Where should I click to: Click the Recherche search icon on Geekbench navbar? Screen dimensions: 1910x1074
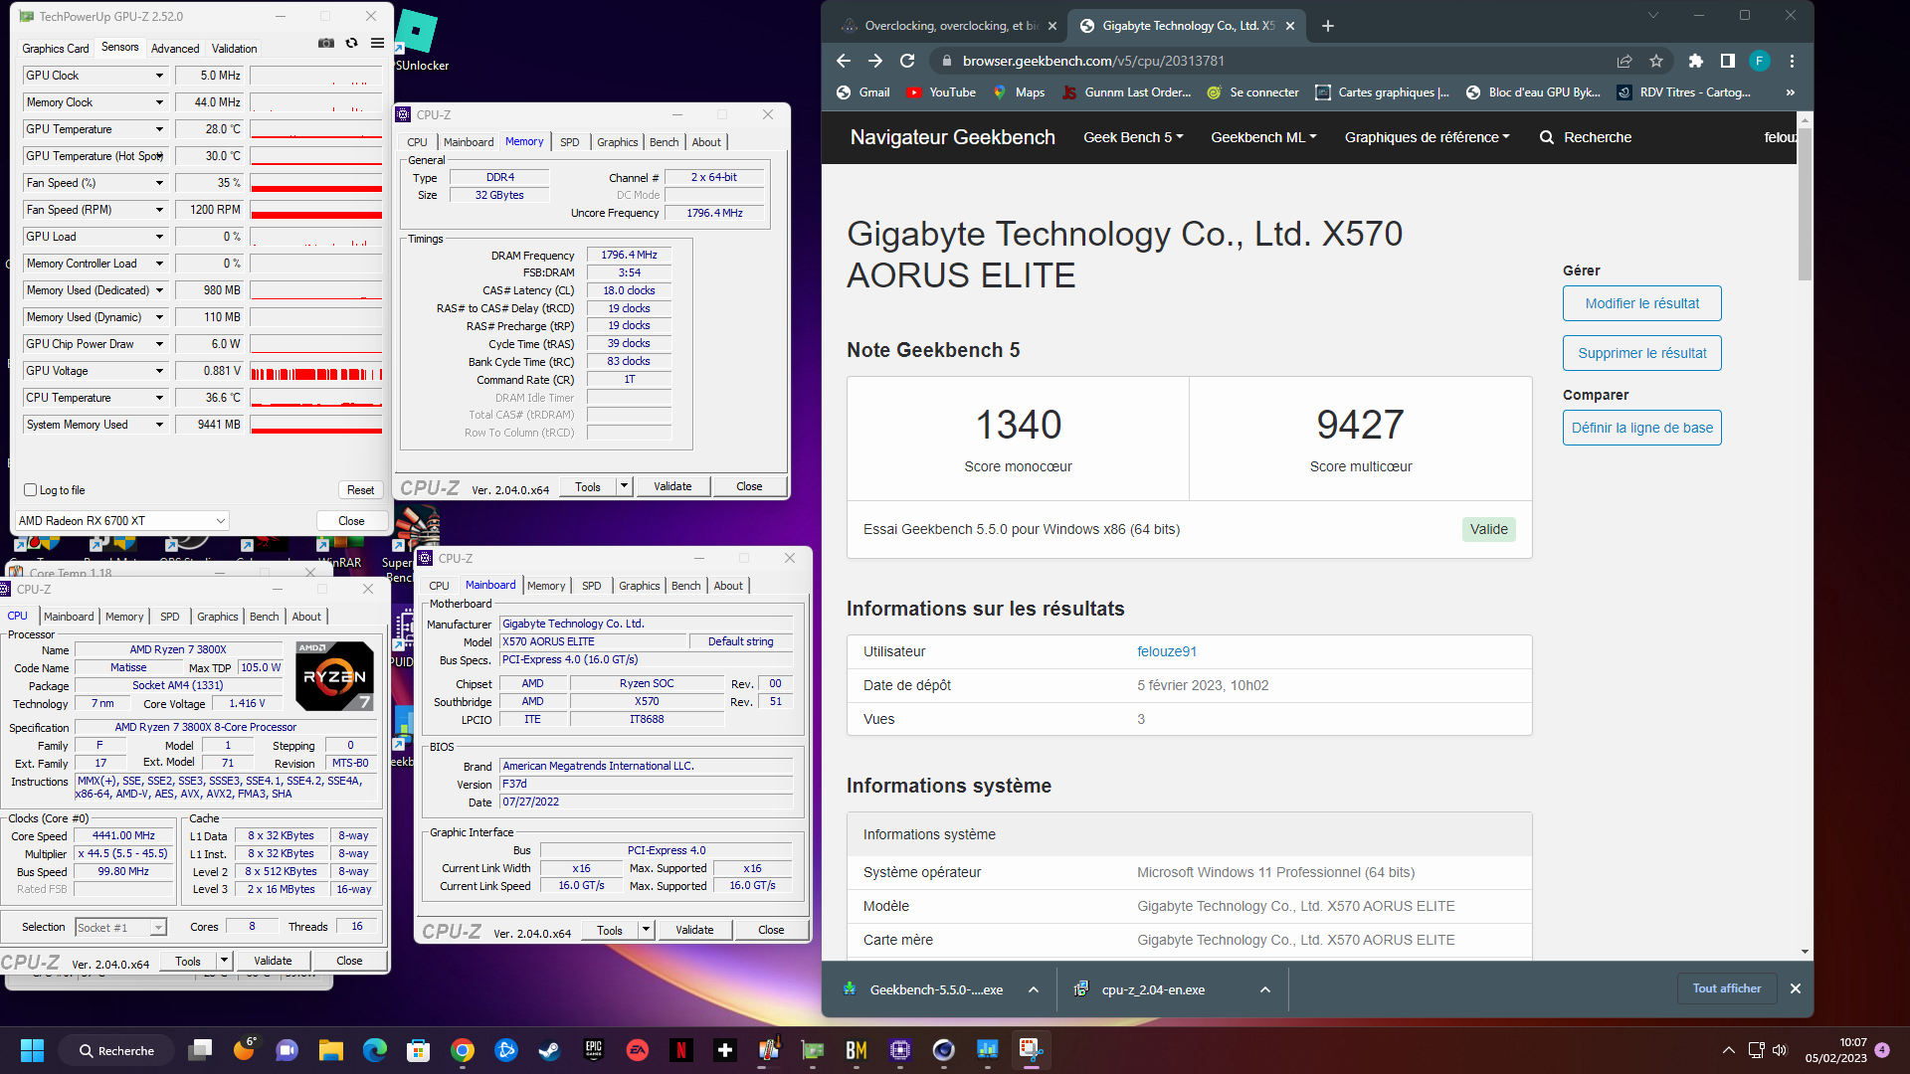tap(1547, 137)
